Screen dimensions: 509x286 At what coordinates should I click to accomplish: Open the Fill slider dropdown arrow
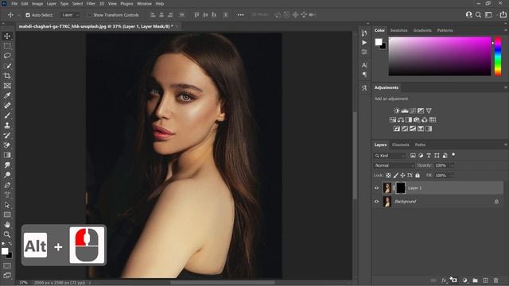pyautogui.click(x=453, y=176)
